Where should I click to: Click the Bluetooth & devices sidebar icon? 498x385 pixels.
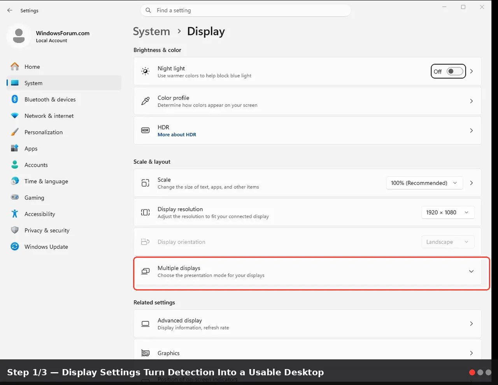tap(15, 99)
